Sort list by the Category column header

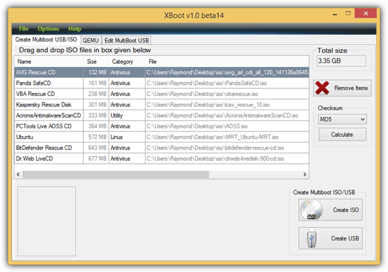pos(127,62)
